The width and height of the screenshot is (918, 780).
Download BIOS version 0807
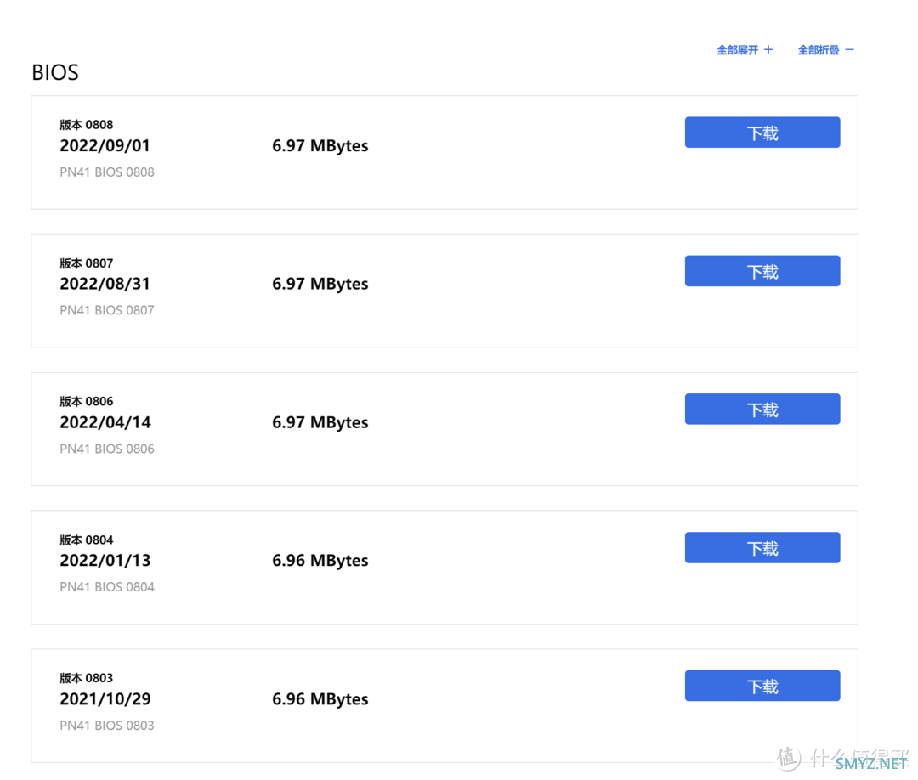pyautogui.click(x=762, y=271)
